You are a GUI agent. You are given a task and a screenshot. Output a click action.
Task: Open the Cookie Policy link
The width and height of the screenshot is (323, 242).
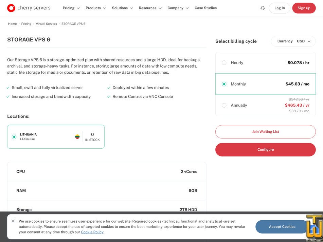pos(92,232)
